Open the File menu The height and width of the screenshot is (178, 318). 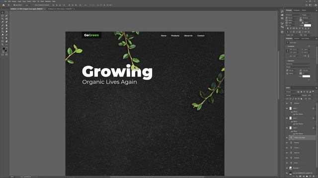coord(5,1)
